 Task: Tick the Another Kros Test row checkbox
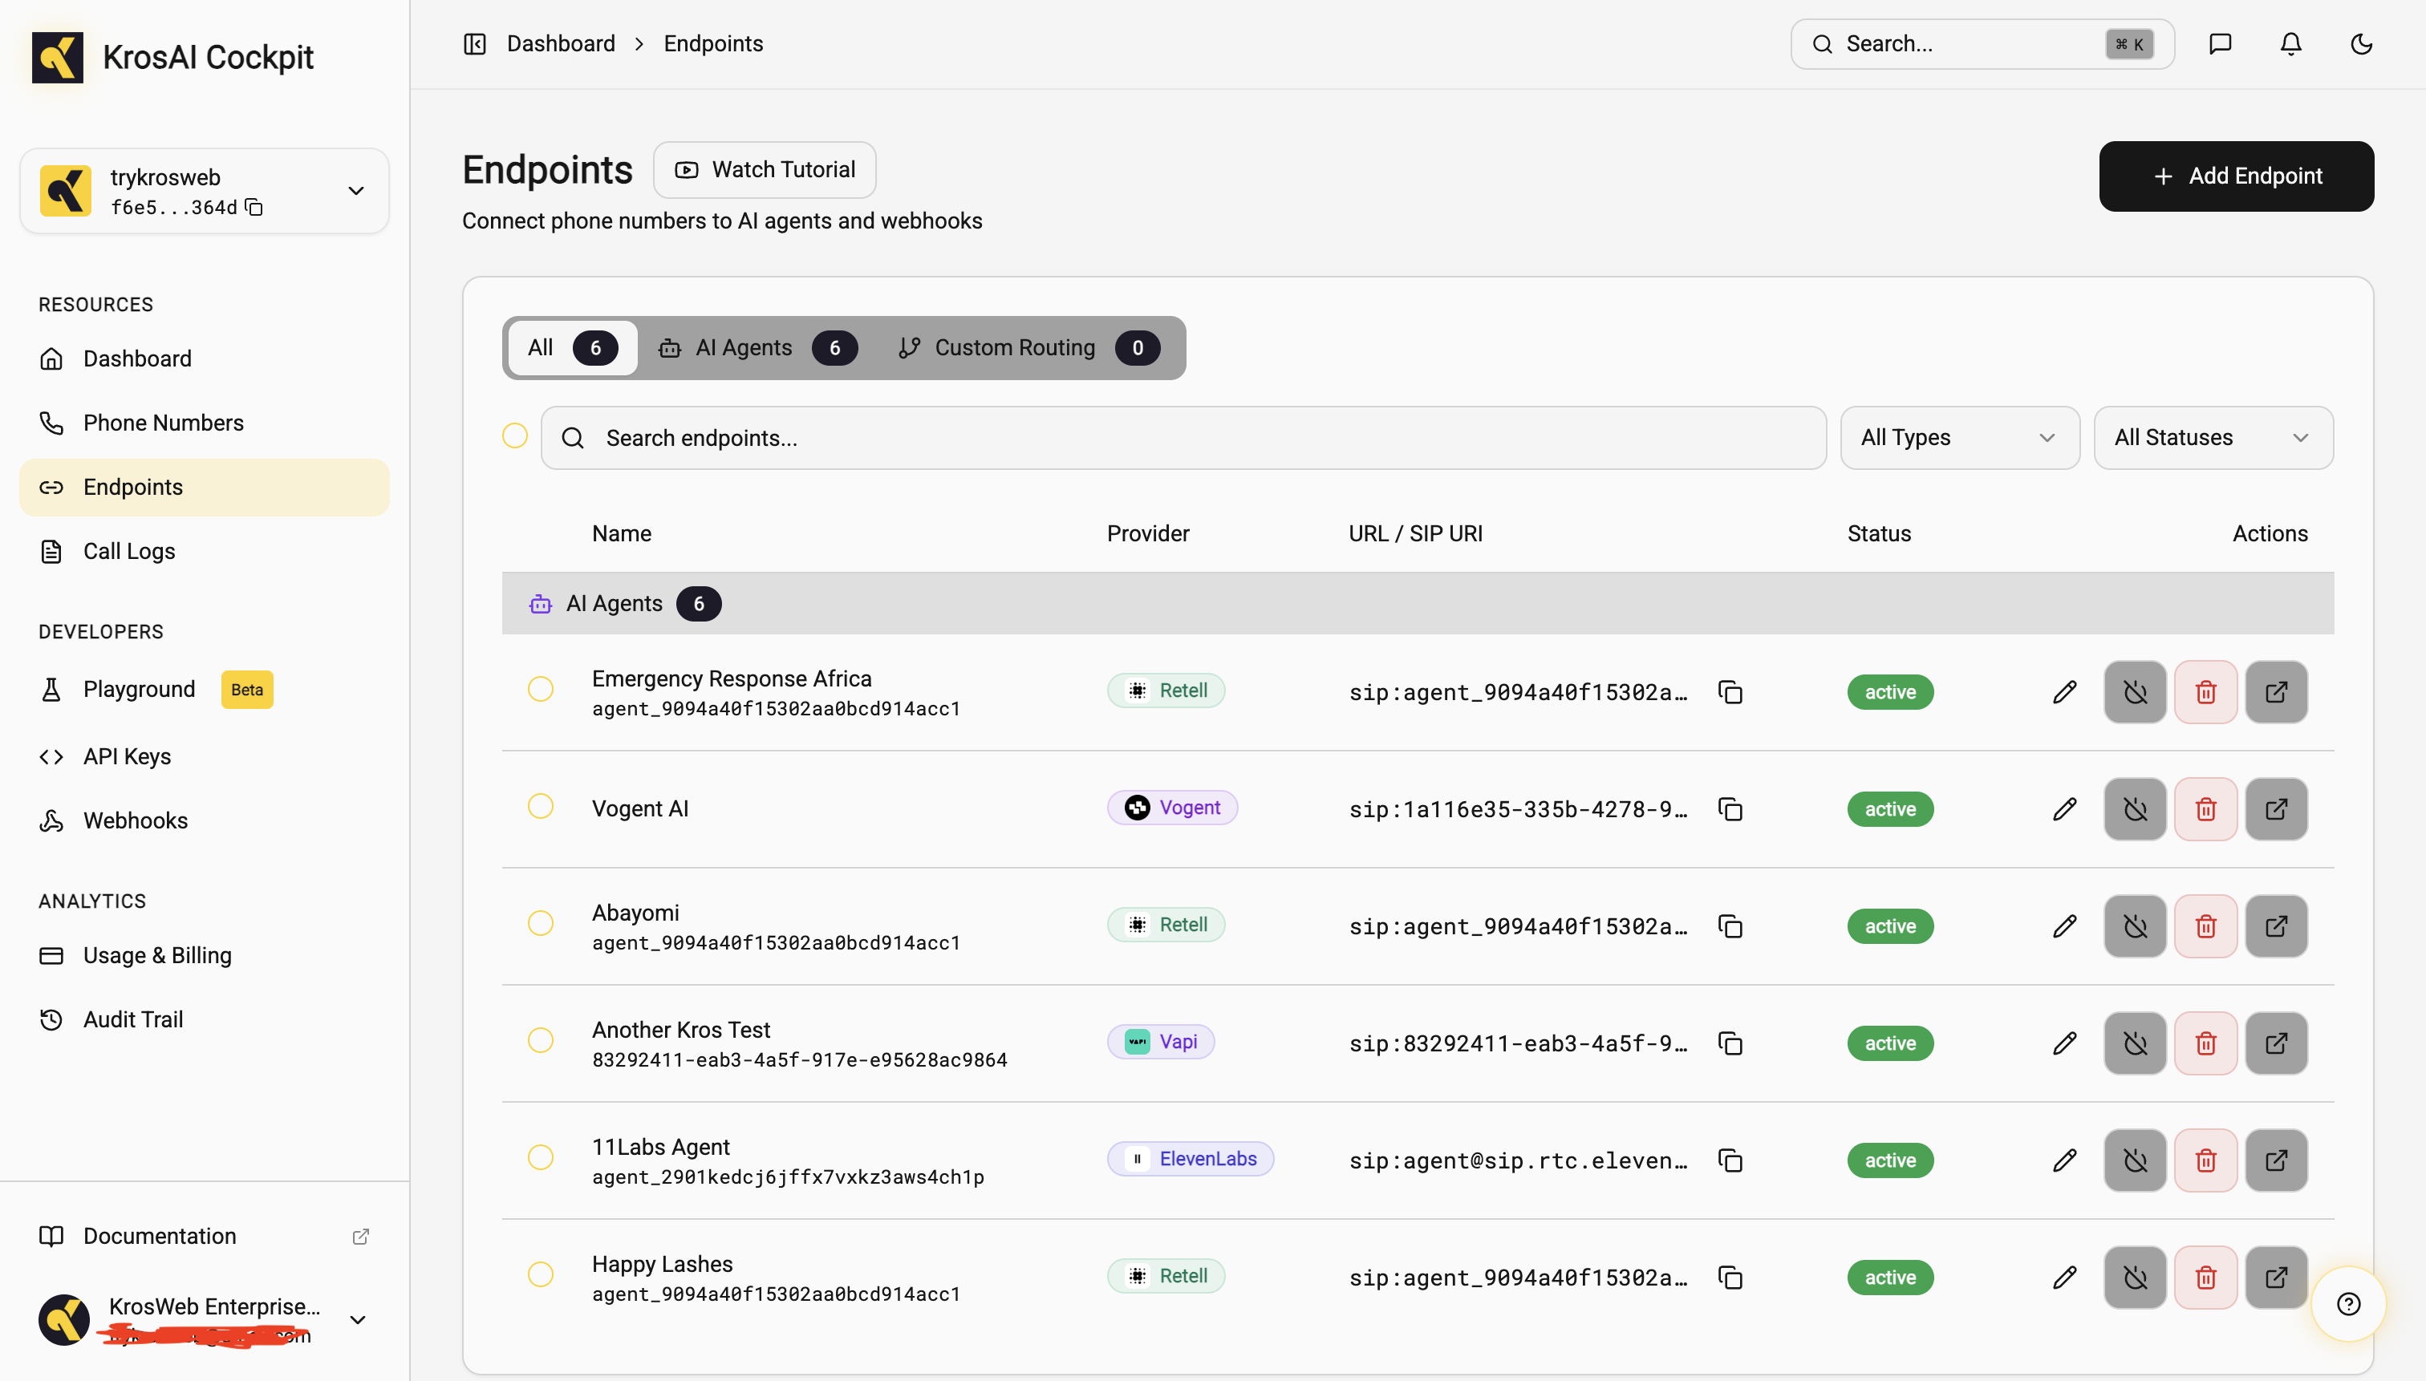(x=540, y=1040)
